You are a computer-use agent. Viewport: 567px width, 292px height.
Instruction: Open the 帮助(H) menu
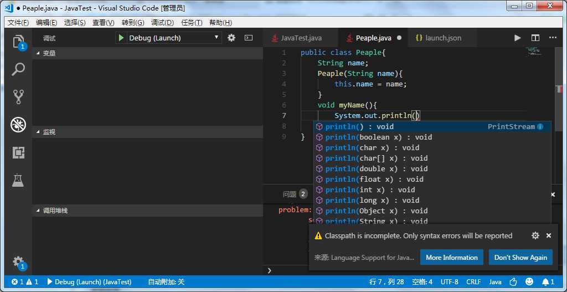[220, 23]
